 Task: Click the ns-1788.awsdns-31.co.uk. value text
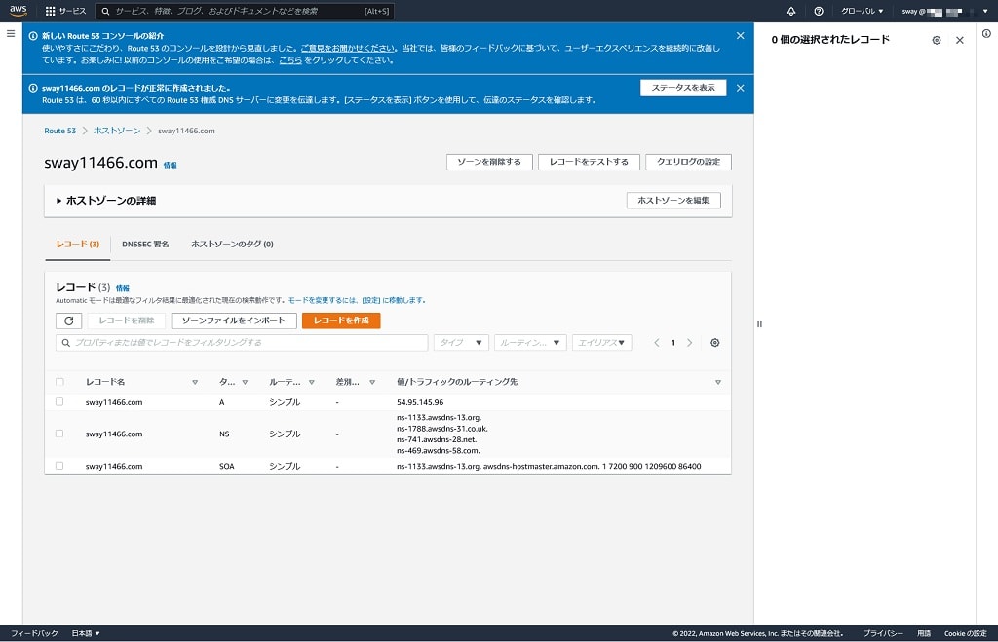click(442, 429)
